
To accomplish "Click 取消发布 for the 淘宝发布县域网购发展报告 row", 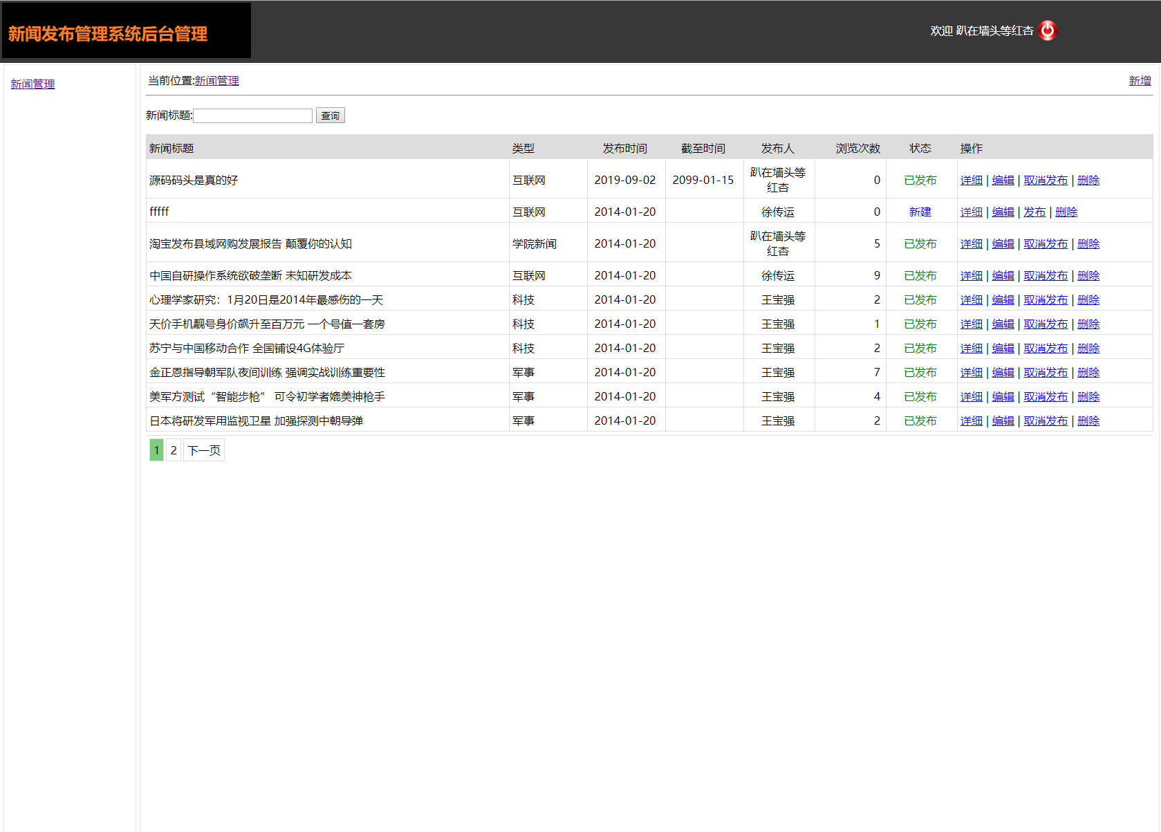I will (1045, 243).
